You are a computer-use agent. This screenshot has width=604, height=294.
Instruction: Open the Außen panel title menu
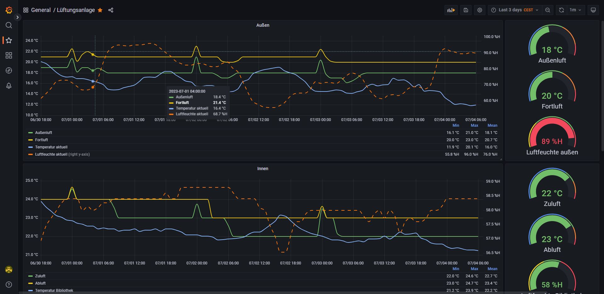point(263,25)
